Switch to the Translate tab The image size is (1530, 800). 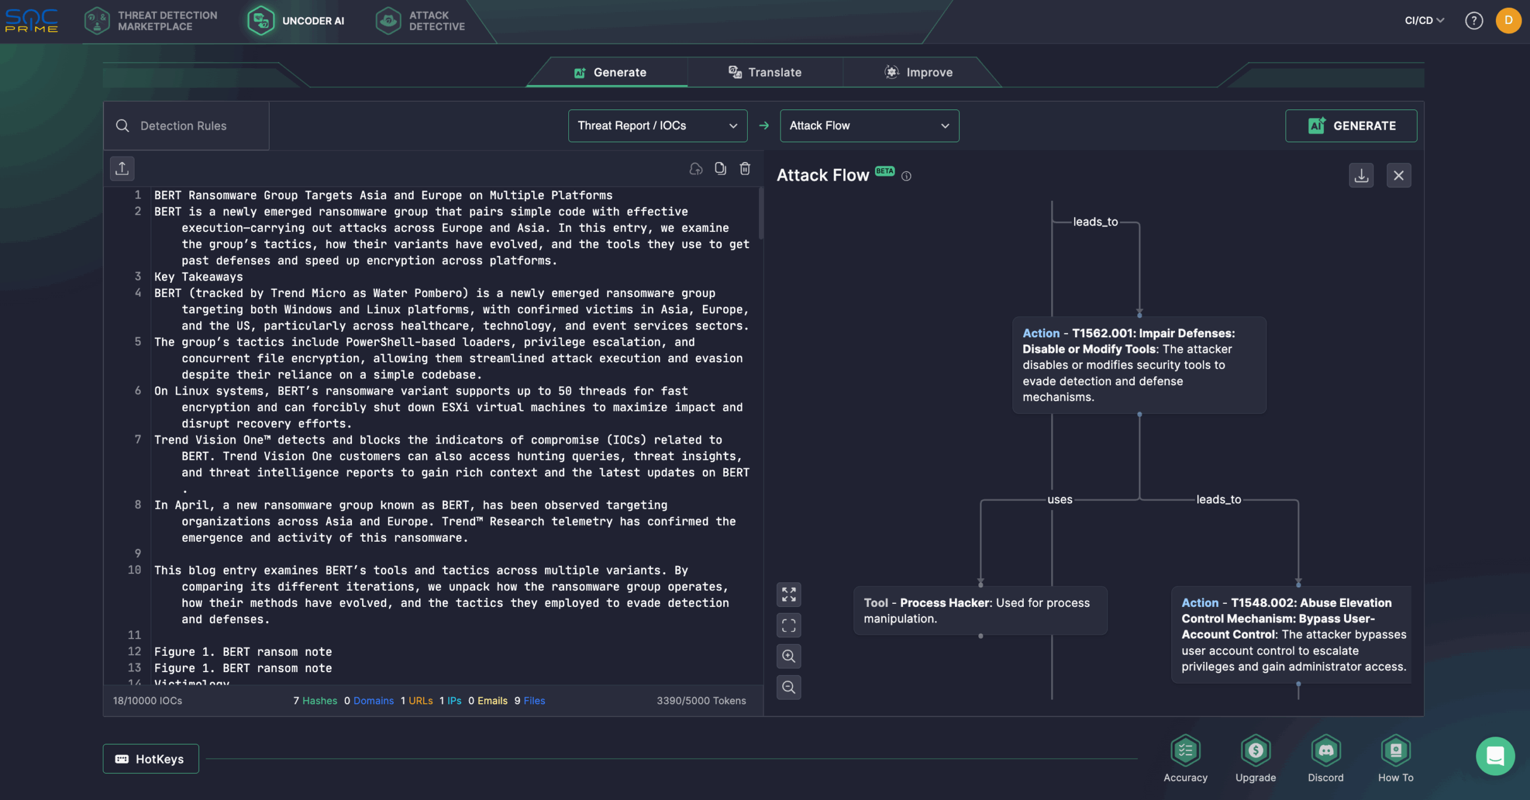[x=764, y=72]
